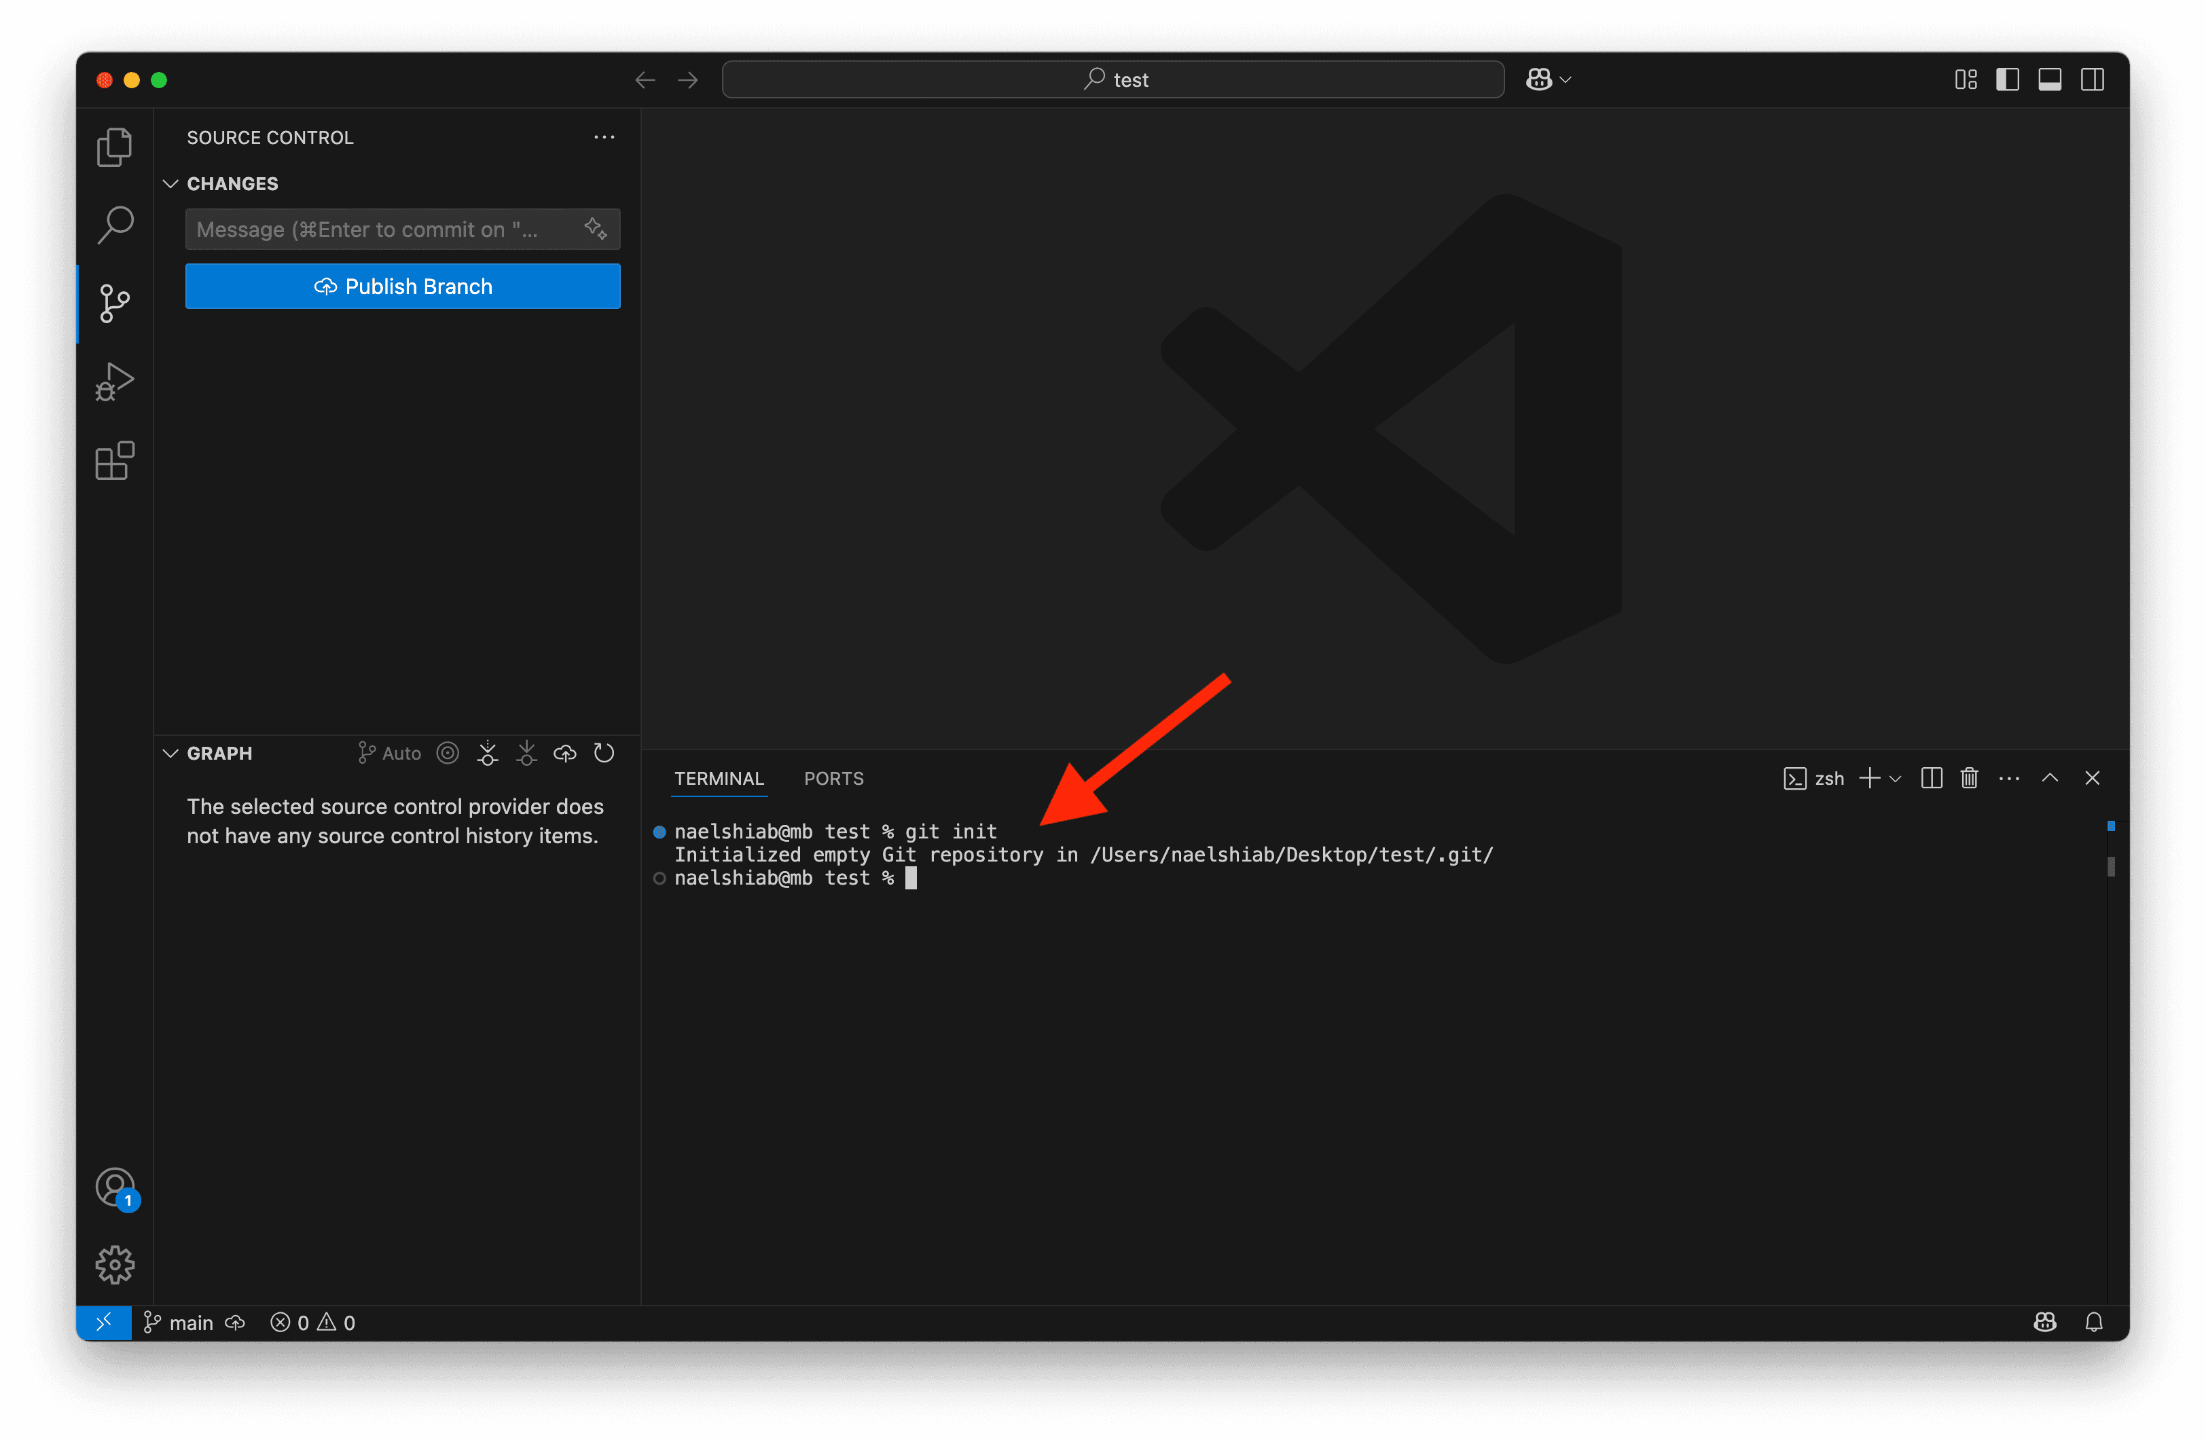Click the Go to Current History Item icon
Viewport: 2206px width, 1442px height.
pos(448,754)
